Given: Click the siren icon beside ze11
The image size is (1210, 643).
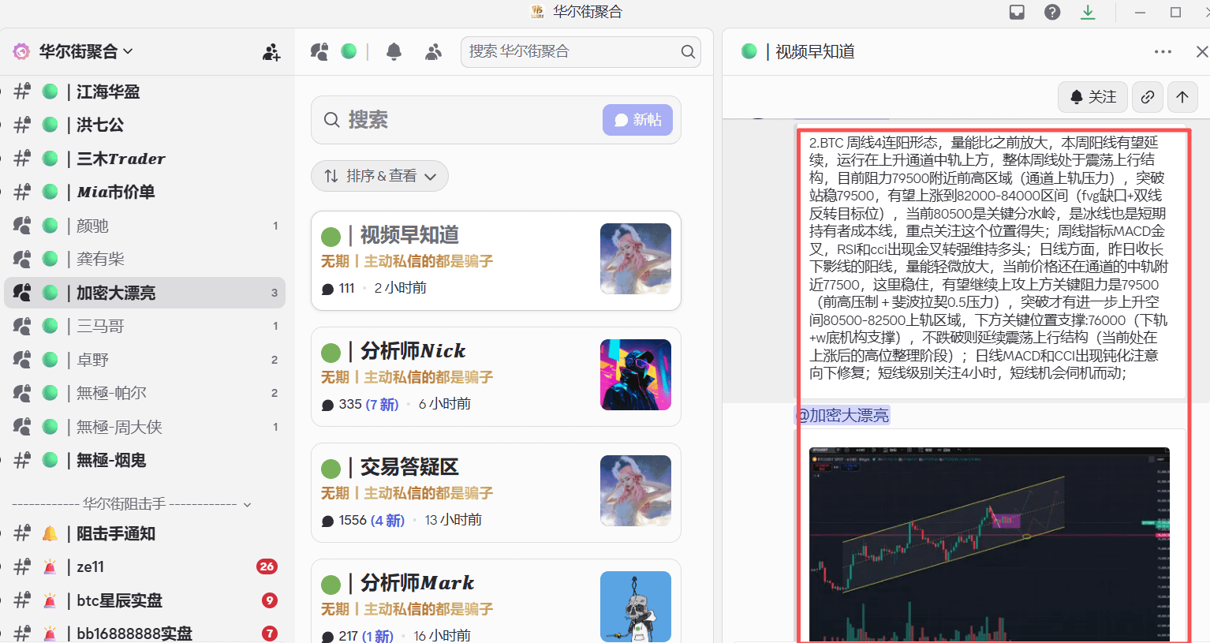Looking at the screenshot, I should point(50,566).
